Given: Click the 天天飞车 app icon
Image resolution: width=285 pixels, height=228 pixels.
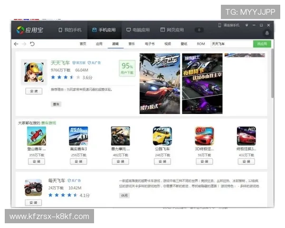Looking at the screenshot, I should 34,72.
